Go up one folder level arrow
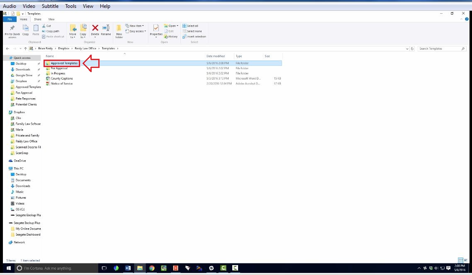This screenshot has width=472, height=275. (x=25, y=48)
